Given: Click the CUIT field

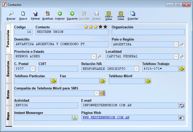Looking at the screenshot, I should click(58, 69).
